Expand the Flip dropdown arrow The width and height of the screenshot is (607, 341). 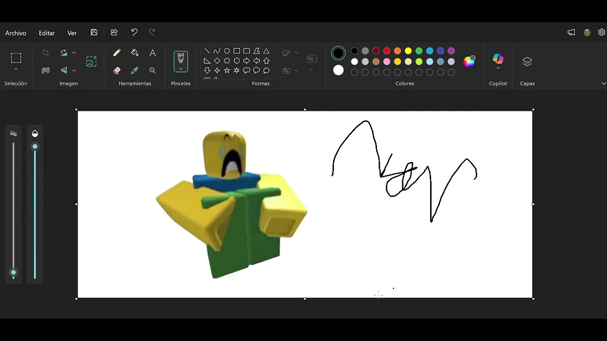point(74,71)
